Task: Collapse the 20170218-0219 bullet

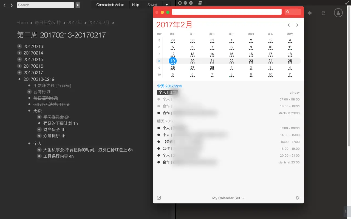Action: (x=19, y=79)
